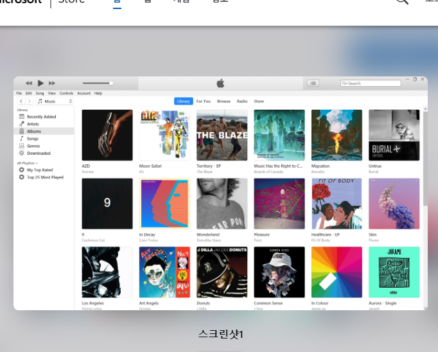The height and width of the screenshot is (352, 438).
Task: Click the scrollbar down arrow
Action: click(x=425, y=308)
